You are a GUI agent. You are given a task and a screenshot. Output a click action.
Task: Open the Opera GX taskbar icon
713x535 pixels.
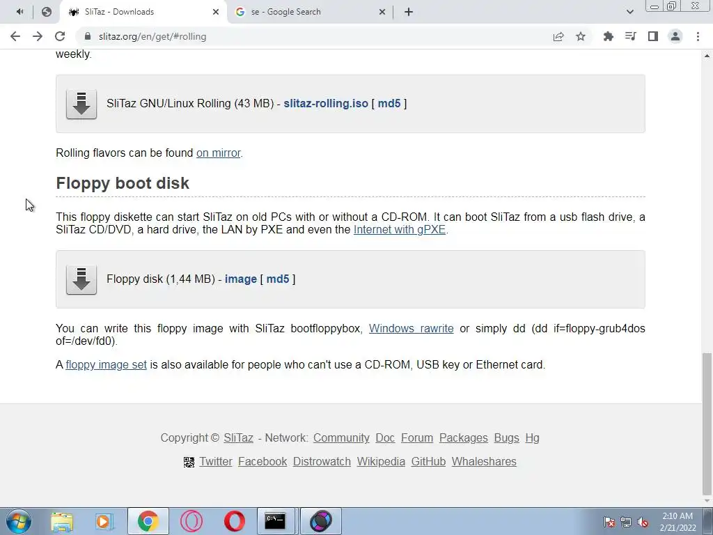pyautogui.click(x=191, y=521)
